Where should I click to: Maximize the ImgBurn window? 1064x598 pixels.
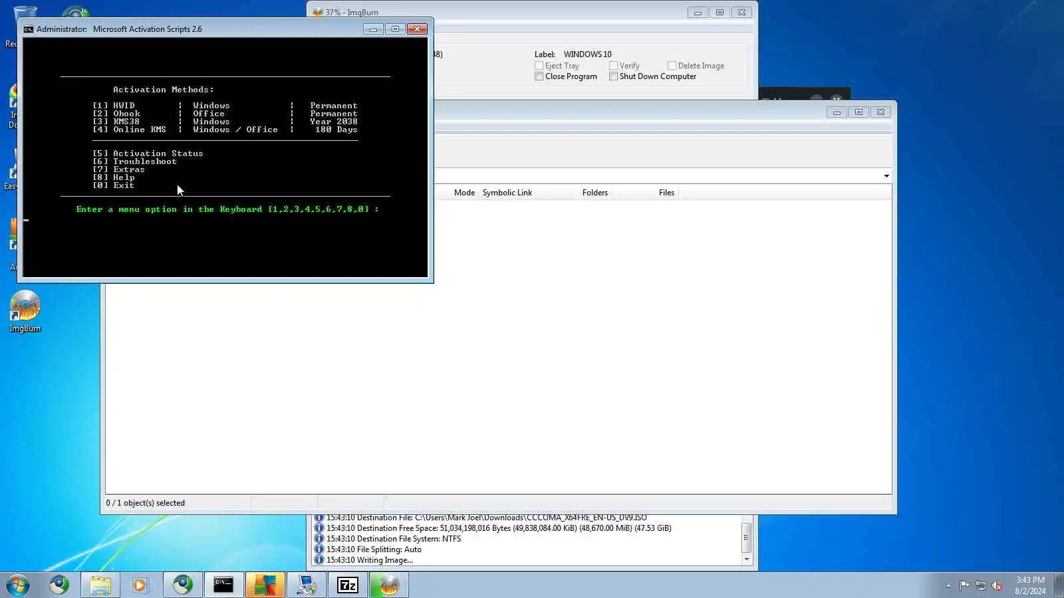point(720,13)
